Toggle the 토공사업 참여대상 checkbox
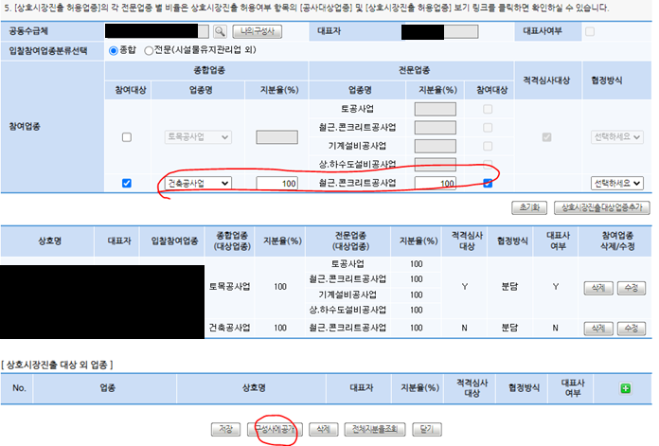Image resolution: width=659 pixels, height=446 pixels. (488, 109)
